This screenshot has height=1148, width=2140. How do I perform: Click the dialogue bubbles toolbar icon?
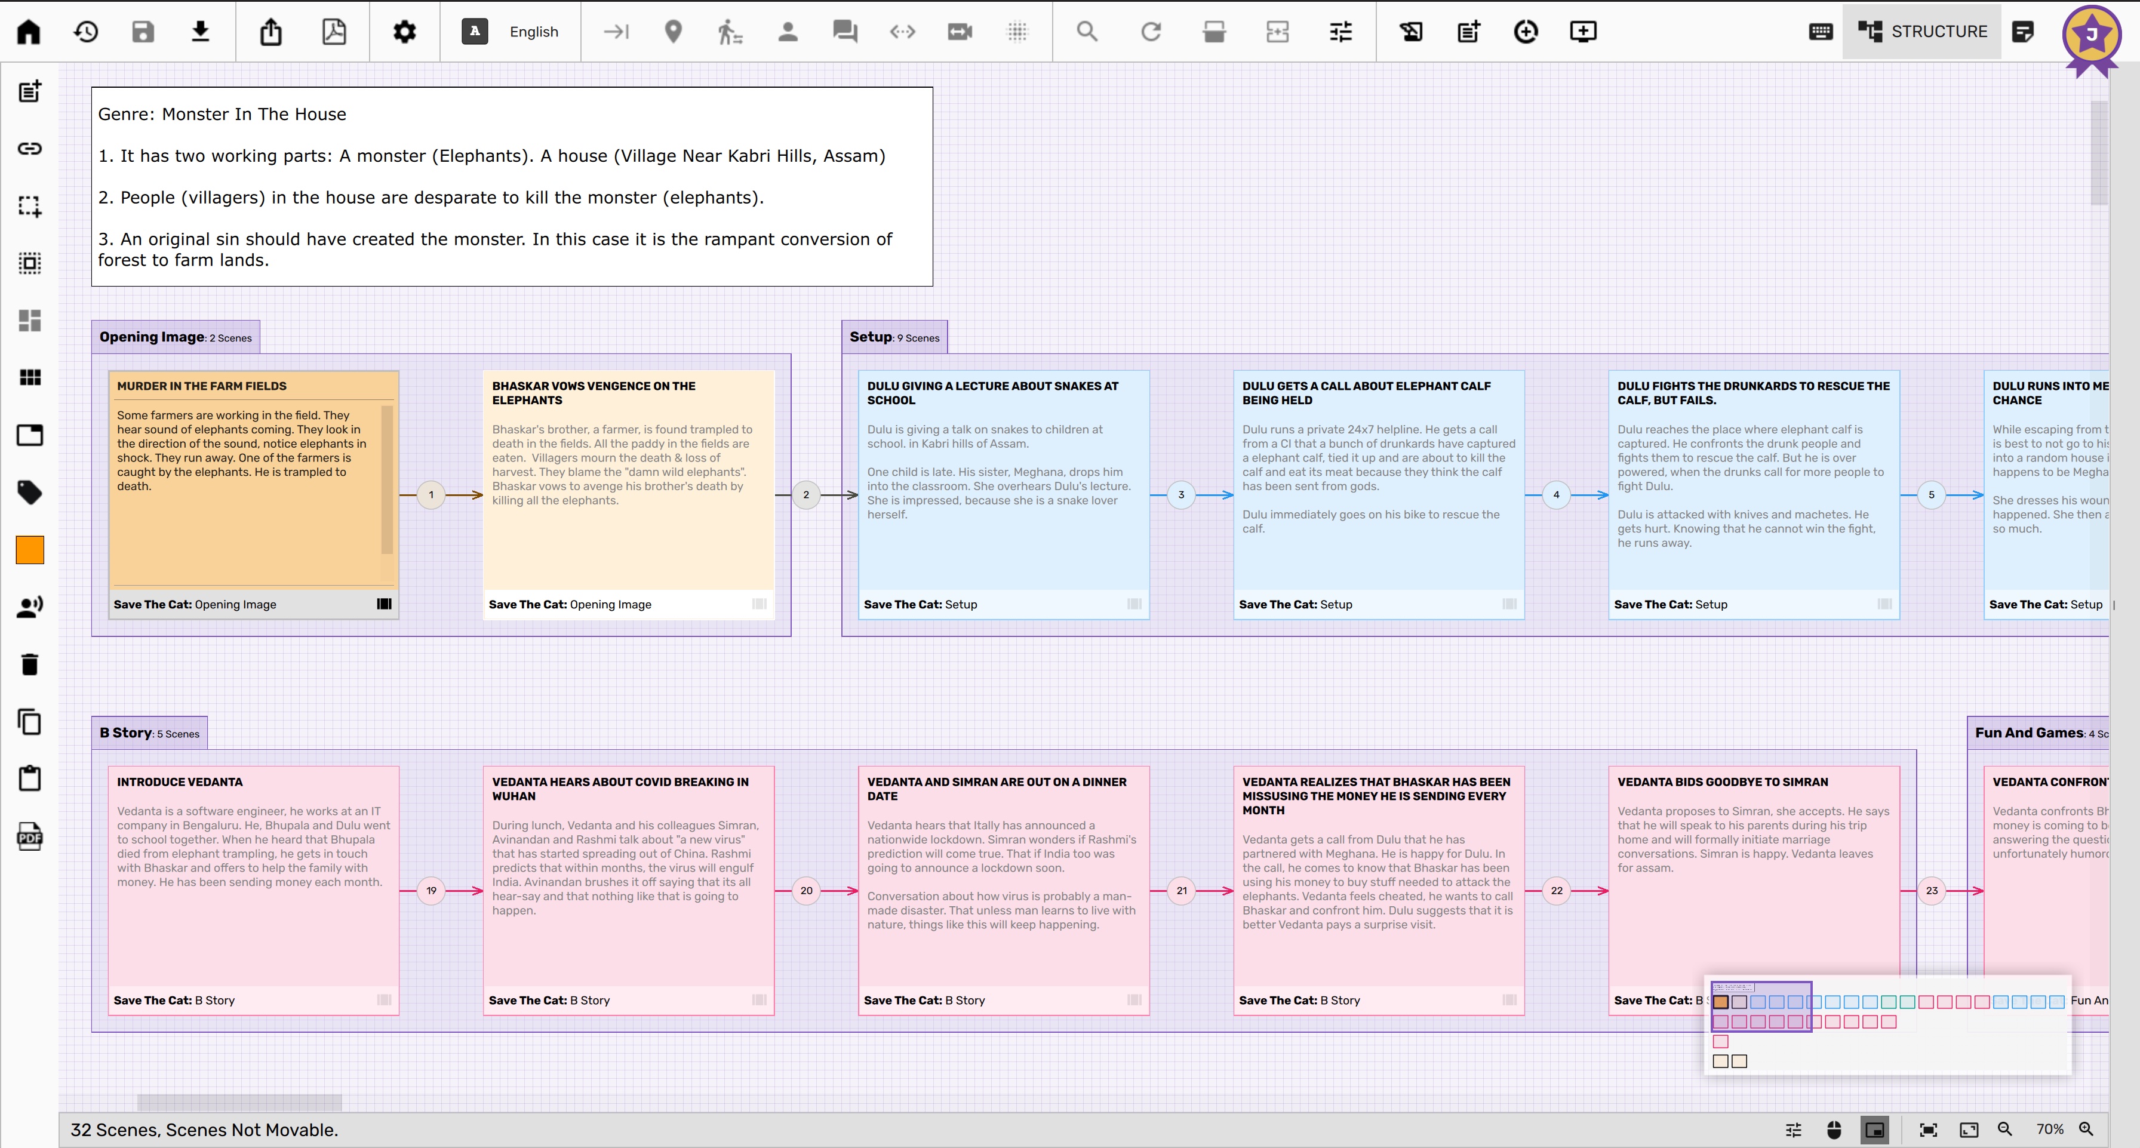click(x=845, y=32)
